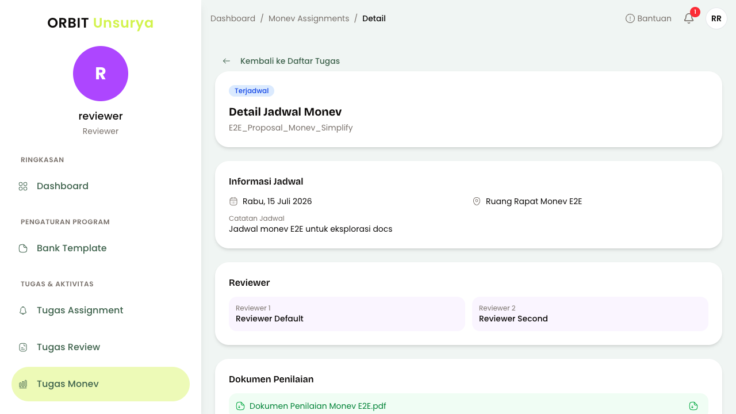Image resolution: width=736 pixels, height=414 pixels.
Task: Click the Bantuan help button
Action: [x=649, y=18]
